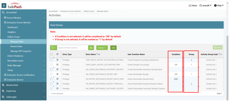229x101 pixels.
Task: Click row menu icon for AR_IMPORT_RECEIVABLES_RECEIPT_BATCH_PRIV
Action: click(57, 79)
